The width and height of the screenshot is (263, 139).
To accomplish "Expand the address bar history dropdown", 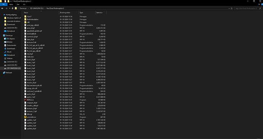I will (x=229, y=8).
